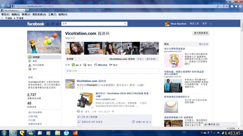Open the 工具(T) menu
243x136 pixels.
pos(52,14)
